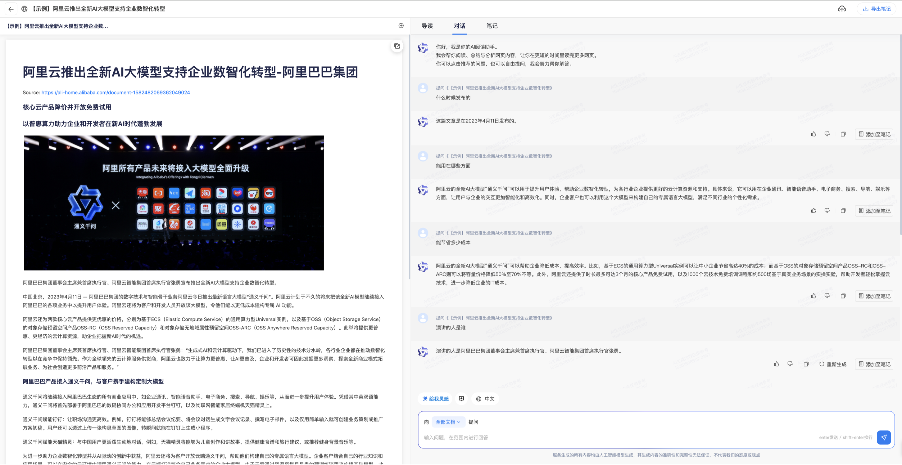
Task: Open the ali-home.alibaba.com source link
Action: coord(116,93)
